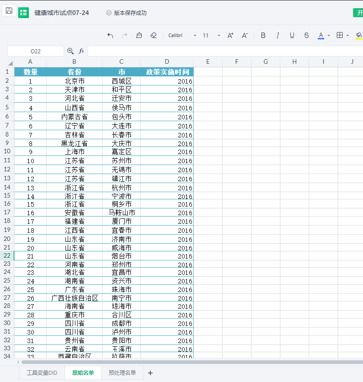Click into the formula bar
Screen dimensions: 363x382
point(225,51)
